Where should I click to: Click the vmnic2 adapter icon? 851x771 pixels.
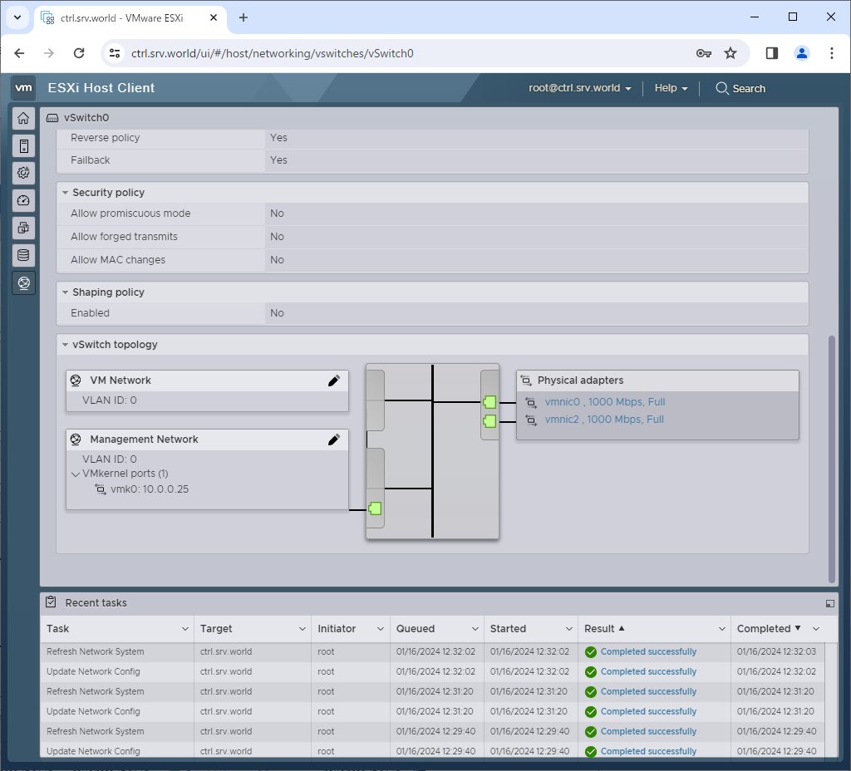click(531, 420)
